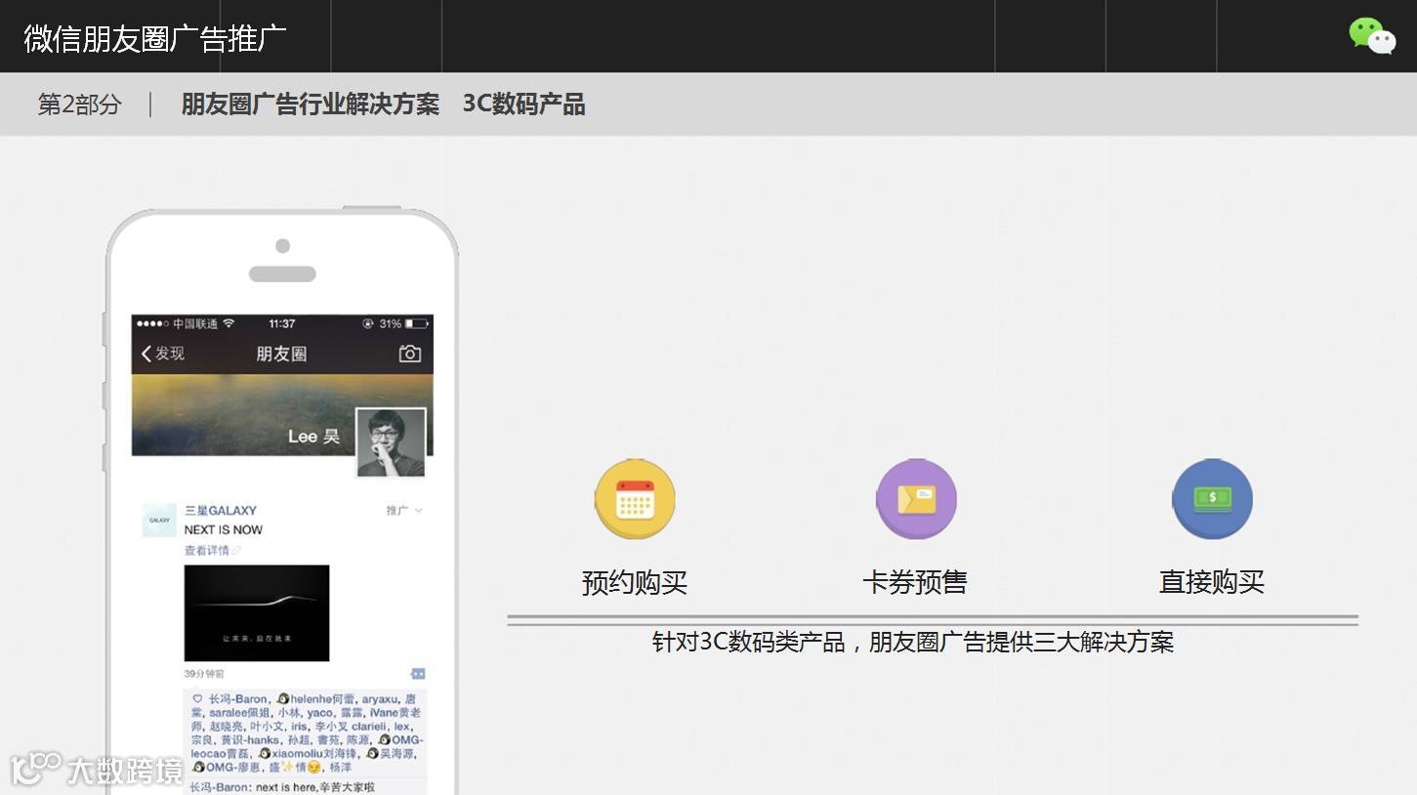The image size is (1417, 795).
Task: Click the 中国联通 carrier signal indicator
Action: [186, 323]
